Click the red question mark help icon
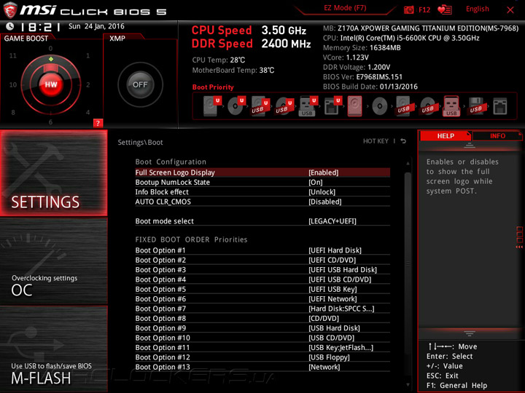The height and width of the screenshot is (393, 525). (98, 123)
